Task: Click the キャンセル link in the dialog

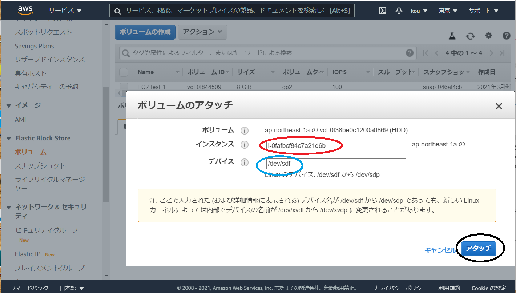Action: 440,249
